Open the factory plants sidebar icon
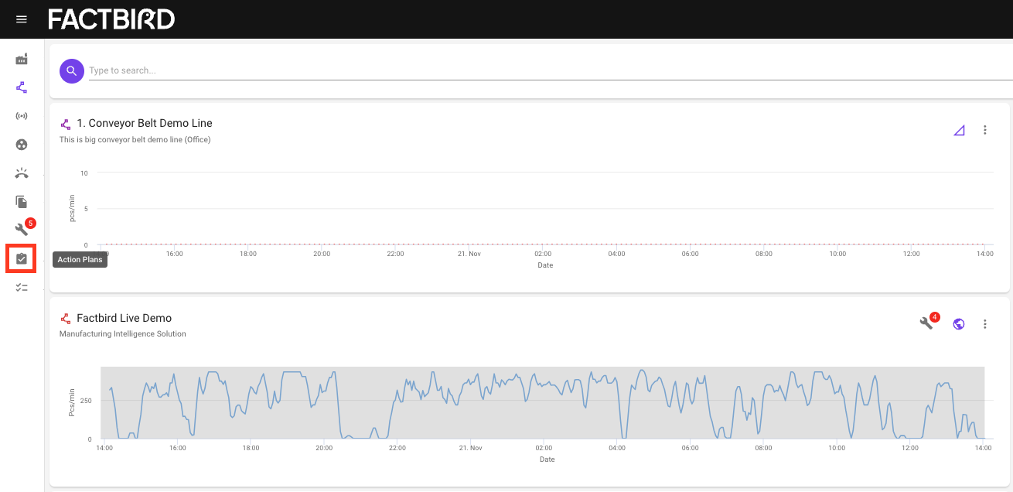 coord(22,60)
